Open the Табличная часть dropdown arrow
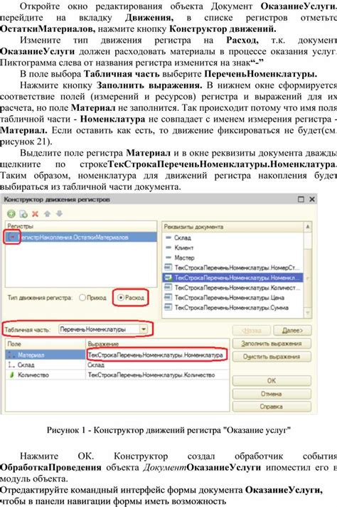This screenshot has height=507, width=337. tap(144, 329)
